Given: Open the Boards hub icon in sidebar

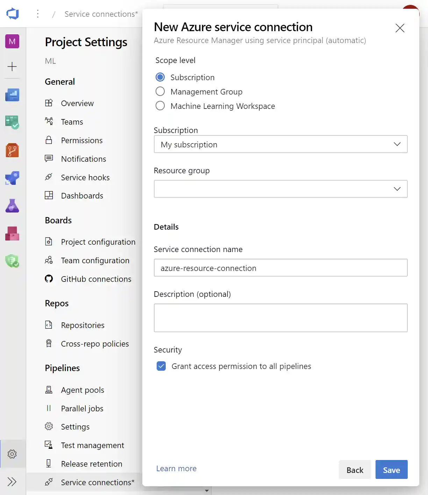Looking at the screenshot, I should pos(12,123).
